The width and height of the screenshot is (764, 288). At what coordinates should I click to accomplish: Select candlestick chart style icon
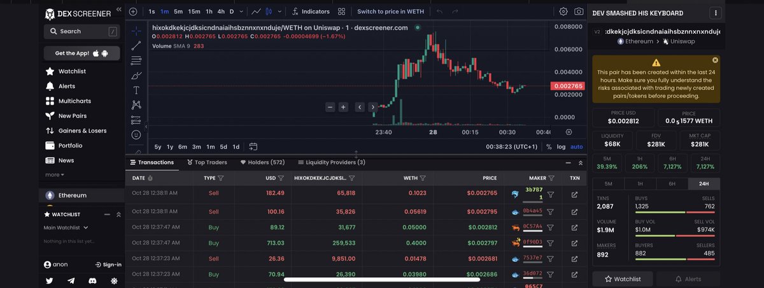pos(269,11)
